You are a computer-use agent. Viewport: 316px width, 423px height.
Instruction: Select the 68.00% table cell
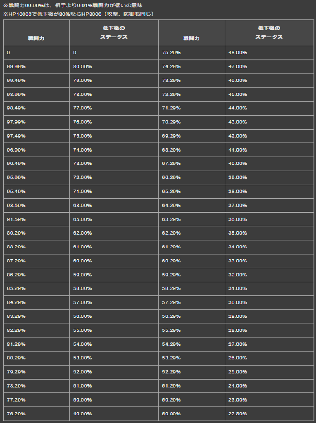click(x=82, y=205)
